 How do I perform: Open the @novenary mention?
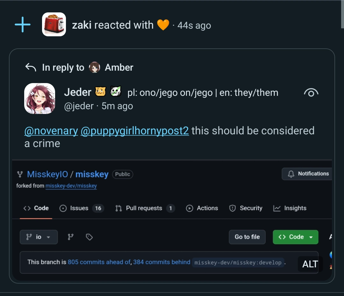tap(51, 131)
